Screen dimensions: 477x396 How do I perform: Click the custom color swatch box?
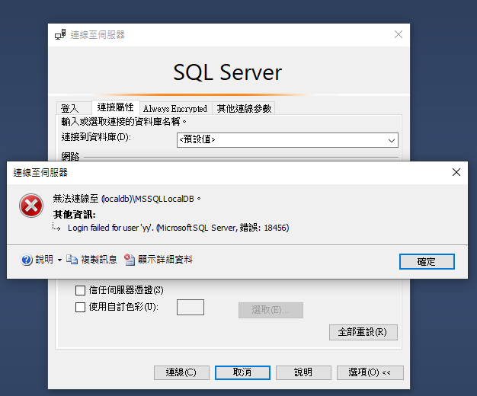tap(190, 307)
